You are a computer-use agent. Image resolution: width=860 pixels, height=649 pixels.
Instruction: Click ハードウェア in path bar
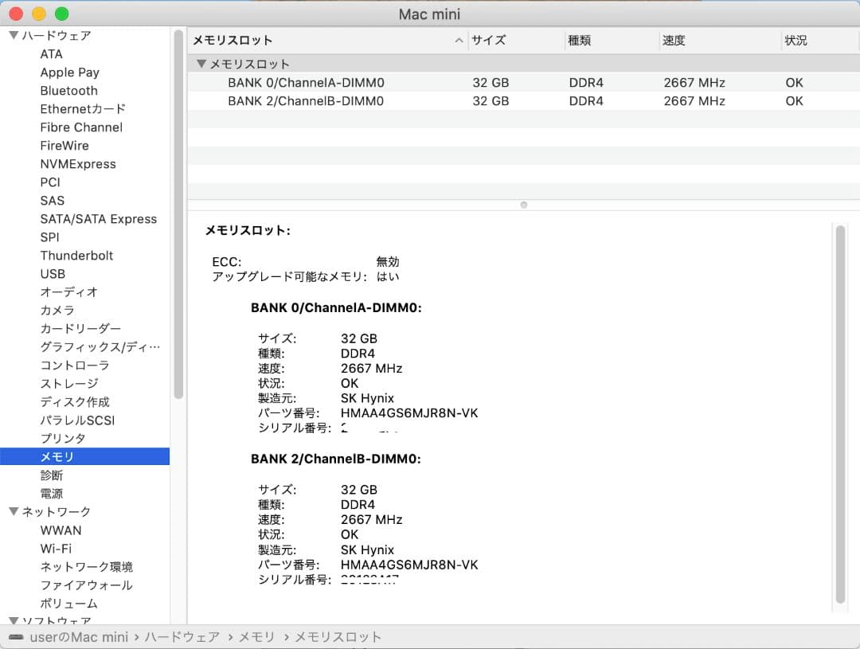182,637
